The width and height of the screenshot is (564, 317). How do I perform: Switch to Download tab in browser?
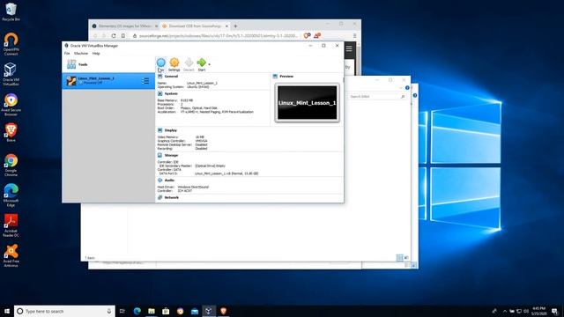pyautogui.click(x=195, y=26)
